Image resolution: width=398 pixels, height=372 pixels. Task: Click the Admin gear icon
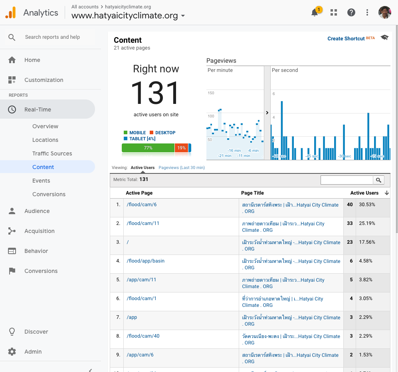coord(12,352)
